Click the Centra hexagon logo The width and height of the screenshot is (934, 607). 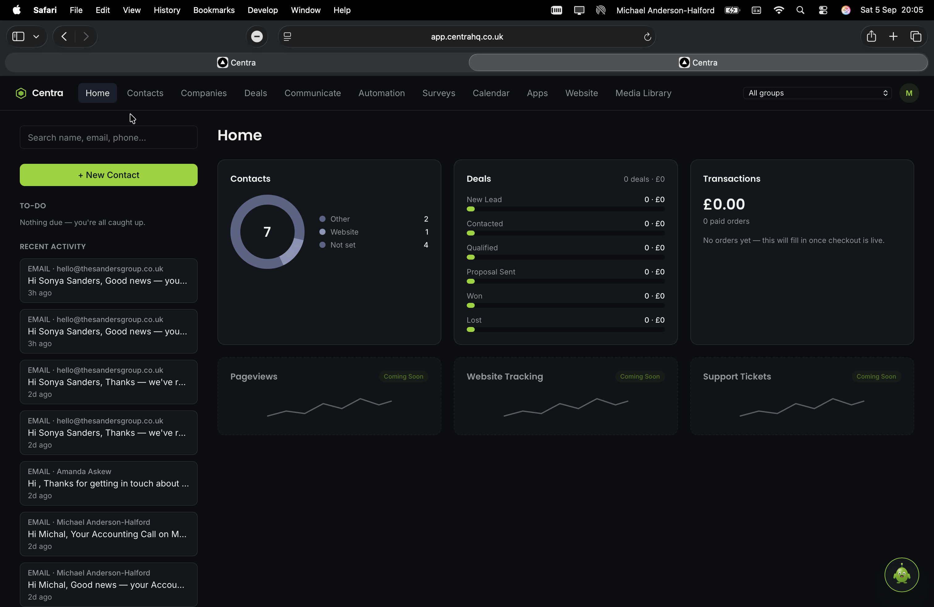pyautogui.click(x=21, y=93)
